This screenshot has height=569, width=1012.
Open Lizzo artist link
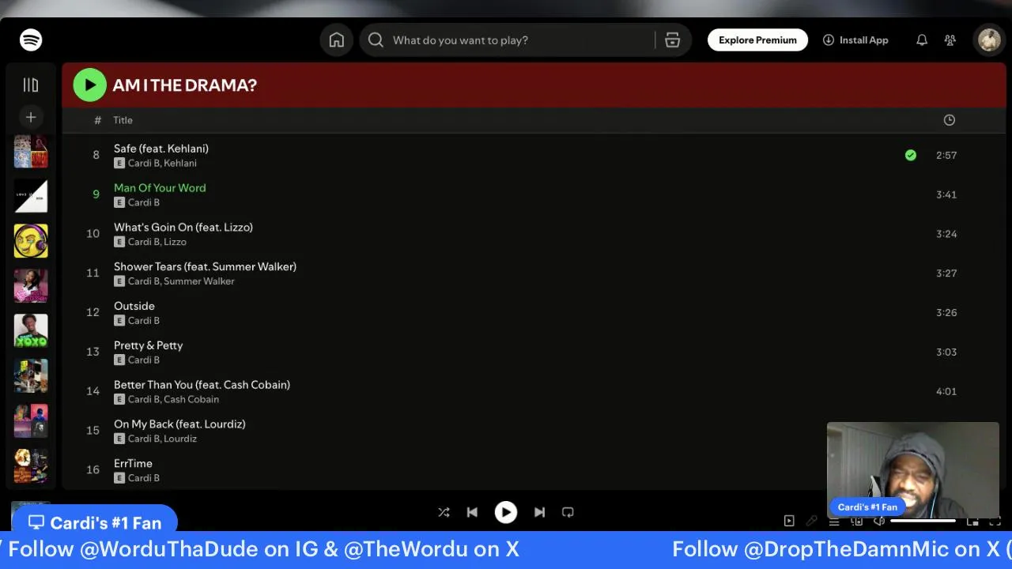(175, 242)
